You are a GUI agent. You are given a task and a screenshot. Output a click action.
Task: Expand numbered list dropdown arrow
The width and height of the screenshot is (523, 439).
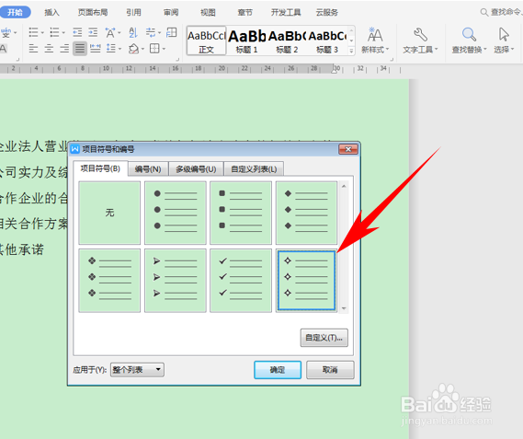(x=63, y=33)
